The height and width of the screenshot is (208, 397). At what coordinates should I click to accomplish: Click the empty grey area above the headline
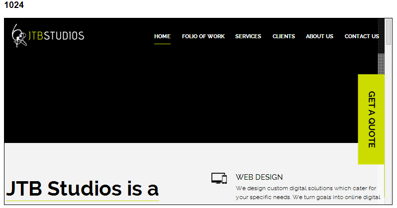tap(99, 159)
